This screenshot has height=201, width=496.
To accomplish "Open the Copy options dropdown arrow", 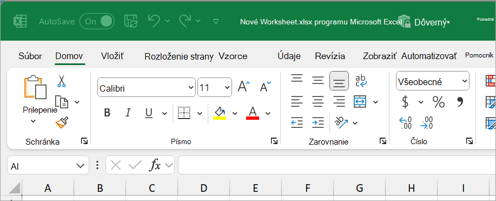I will pos(77,102).
